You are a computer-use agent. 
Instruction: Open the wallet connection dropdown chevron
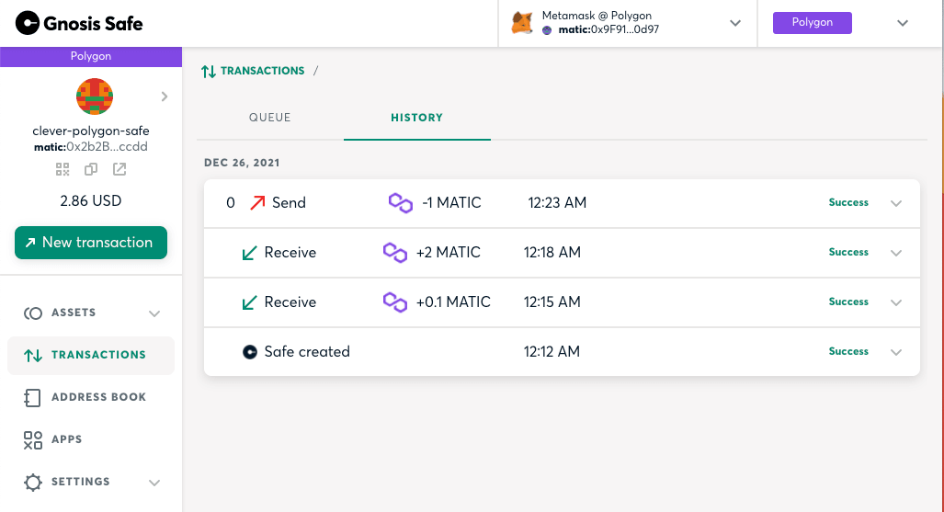click(x=735, y=23)
